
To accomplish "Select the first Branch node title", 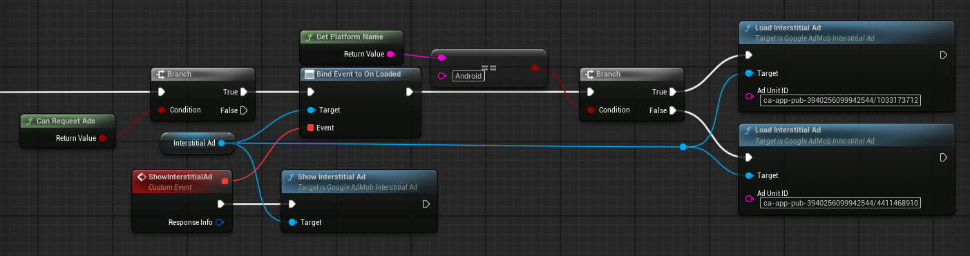I will tap(179, 74).
